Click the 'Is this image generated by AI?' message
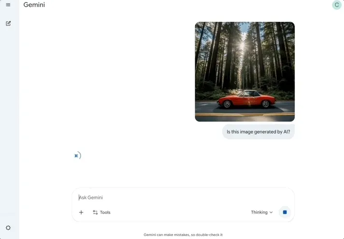 pyautogui.click(x=258, y=132)
